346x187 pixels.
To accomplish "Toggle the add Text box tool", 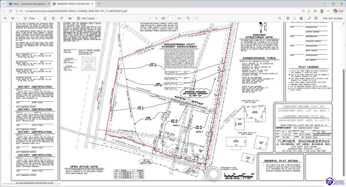I will [53, 18].
